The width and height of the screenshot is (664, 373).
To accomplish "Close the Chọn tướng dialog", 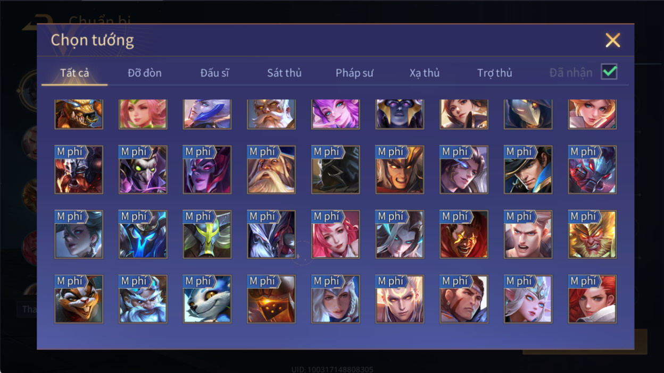I will click(x=613, y=40).
